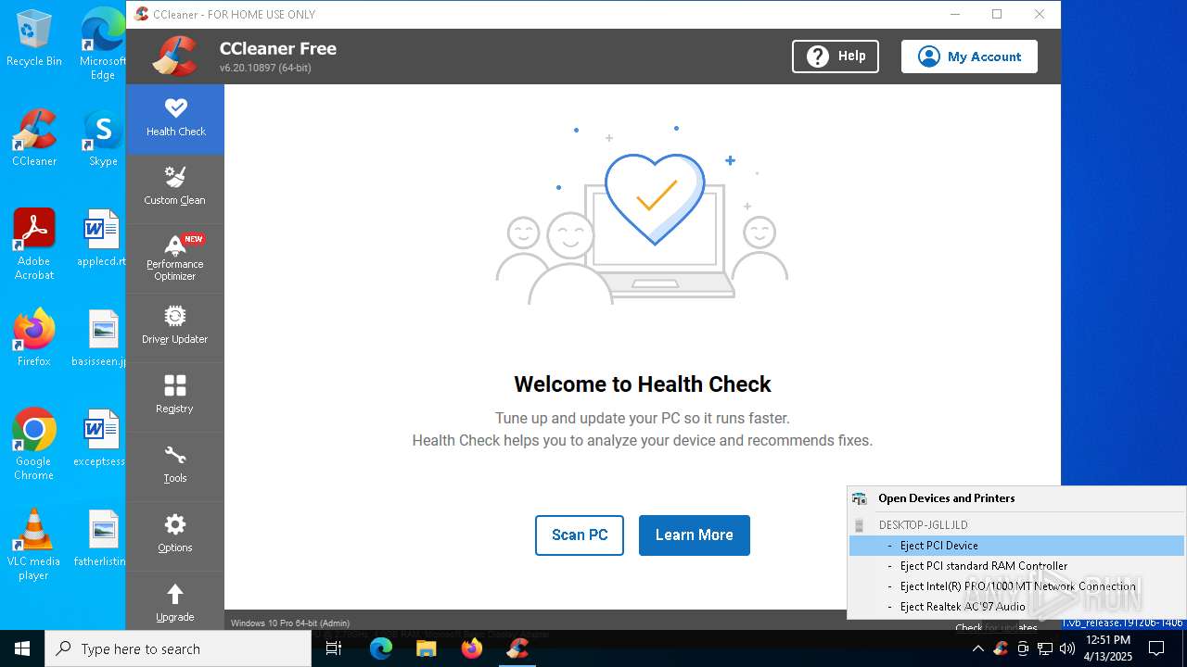The image size is (1187, 667).
Task: Select the VLC media player shortcut
Action: [34, 545]
